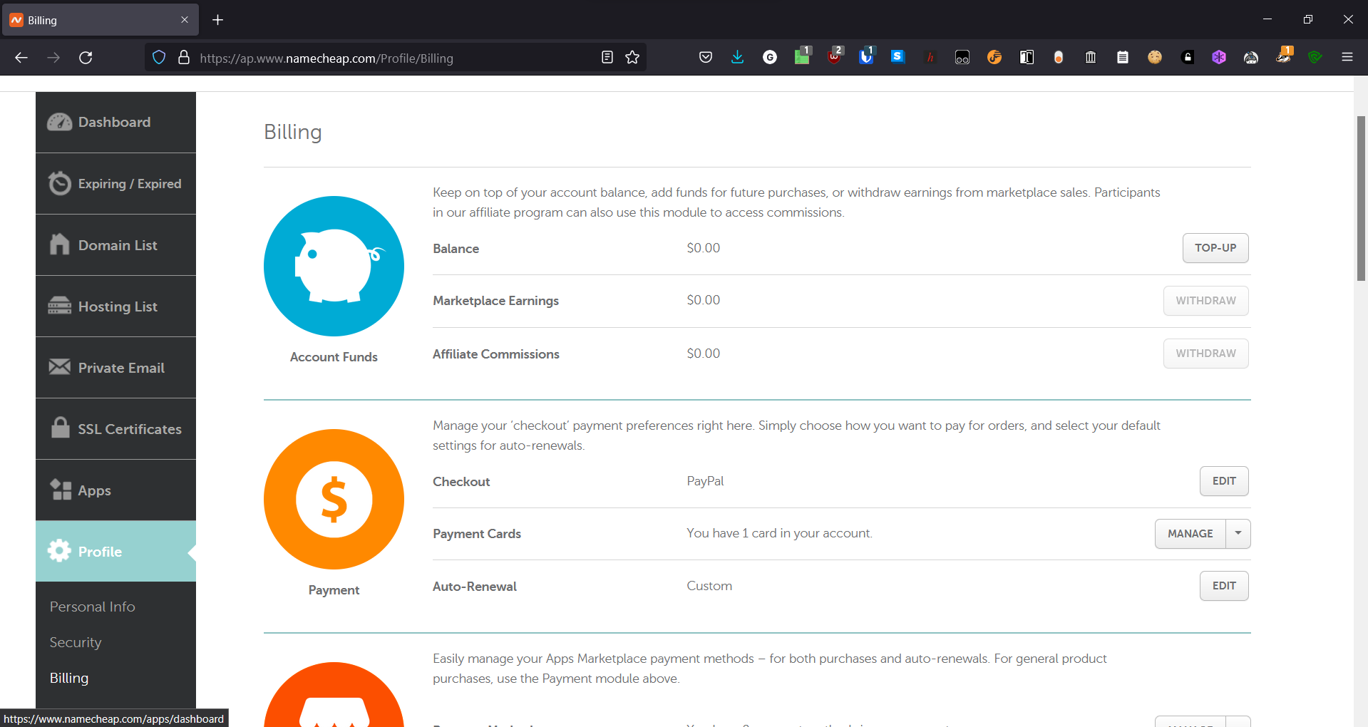This screenshot has width=1368, height=727.
Task: Click the Account Funds piggy bank icon
Action: click(x=334, y=266)
